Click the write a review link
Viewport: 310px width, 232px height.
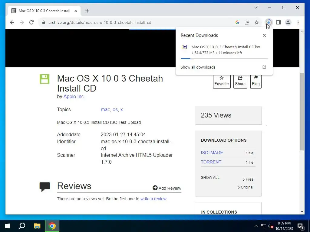[x=153, y=199]
